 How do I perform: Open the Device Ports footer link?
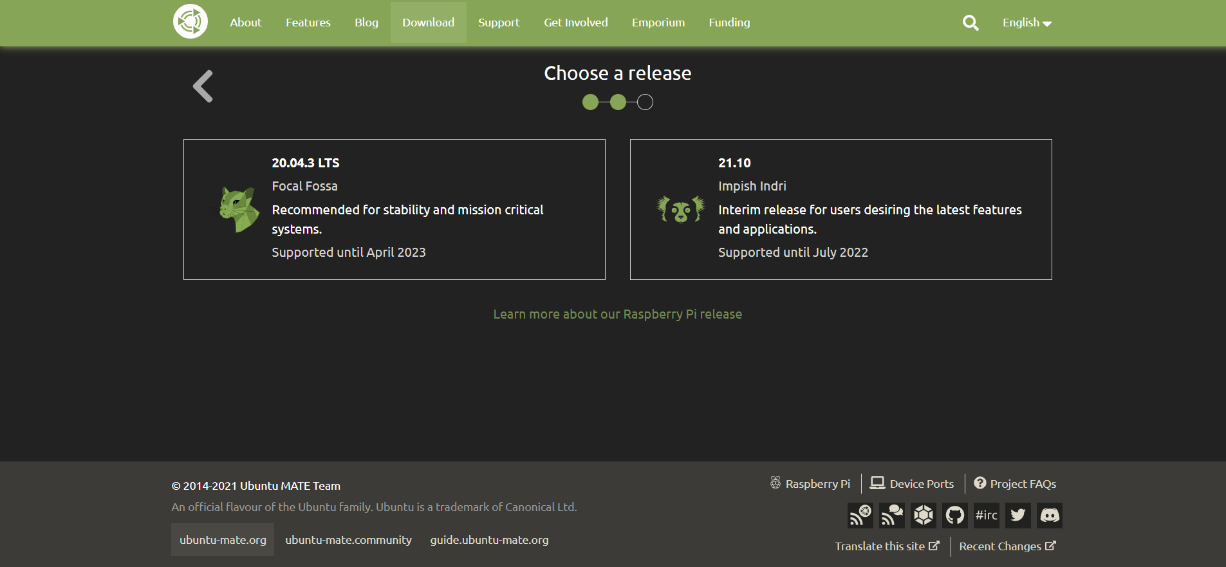pyautogui.click(x=912, y=484)
